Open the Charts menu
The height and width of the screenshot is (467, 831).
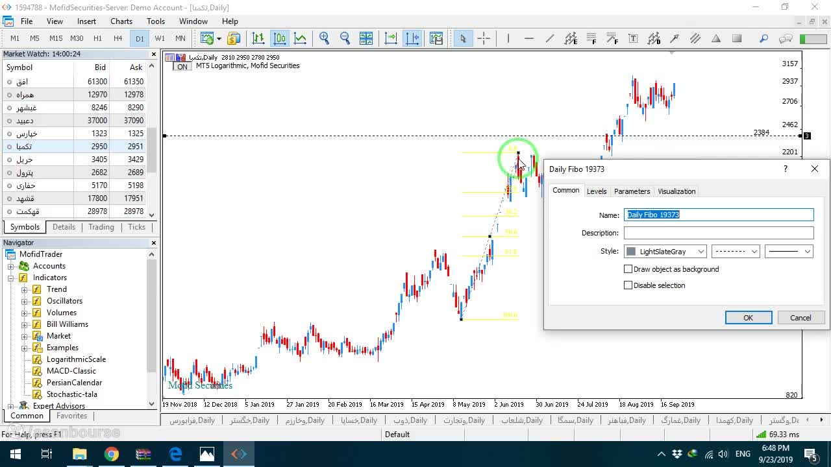click(121, 21)
